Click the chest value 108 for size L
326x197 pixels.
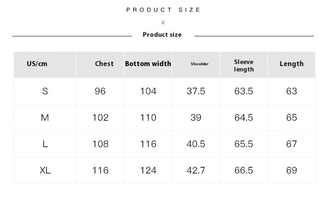pos(100,144)
